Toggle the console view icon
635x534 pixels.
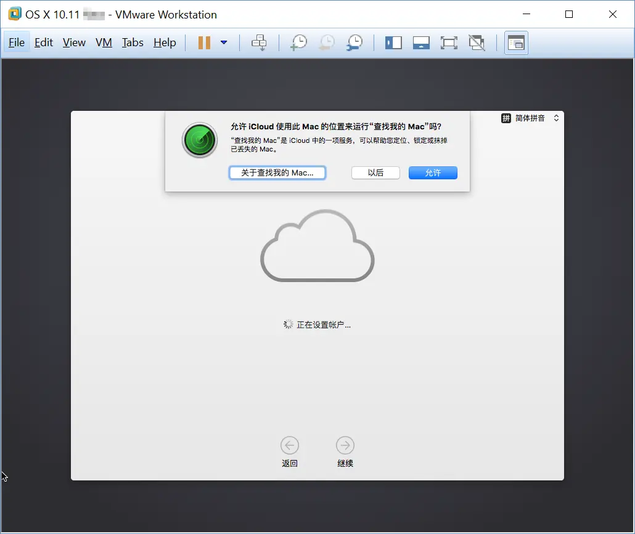[x=516, y=42]
